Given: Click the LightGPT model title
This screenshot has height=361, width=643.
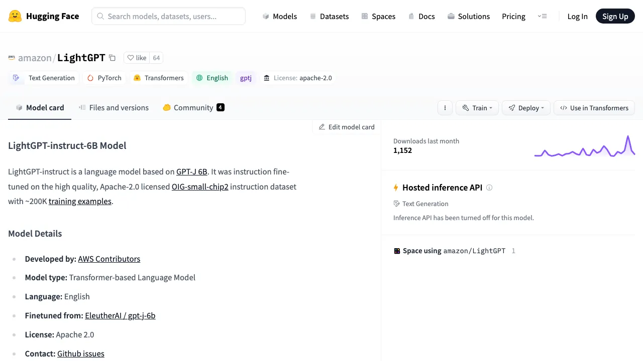Looking at the screenshot, I should (x=81, y=58).
